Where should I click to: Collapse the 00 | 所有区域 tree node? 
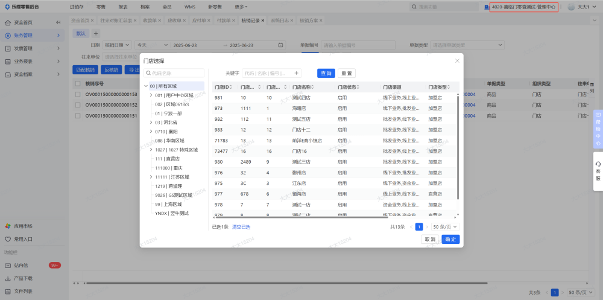pos(146,86)
